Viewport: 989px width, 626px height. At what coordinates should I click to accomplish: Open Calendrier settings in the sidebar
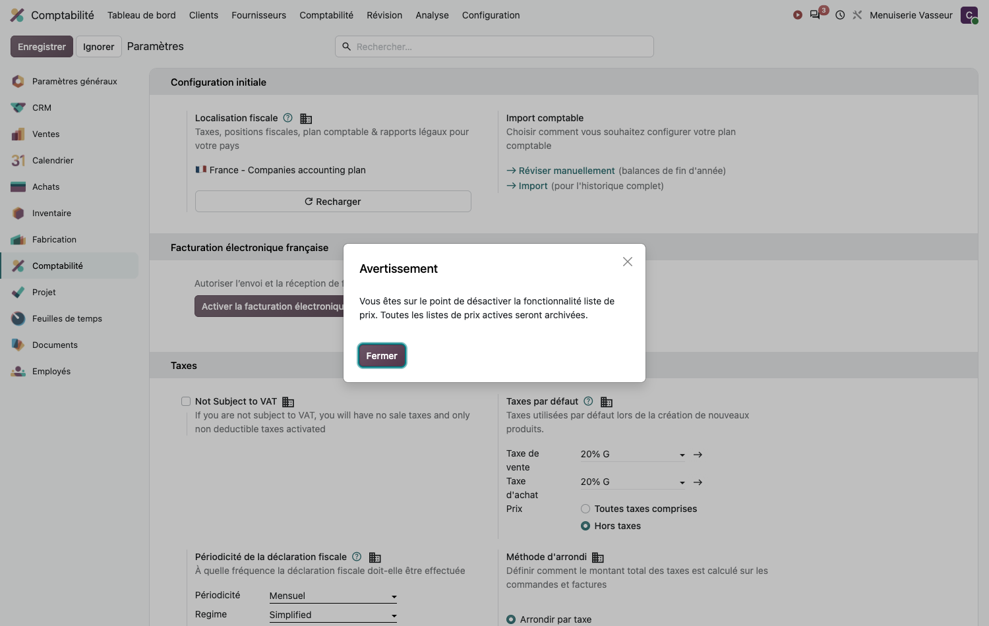[69, 160]
